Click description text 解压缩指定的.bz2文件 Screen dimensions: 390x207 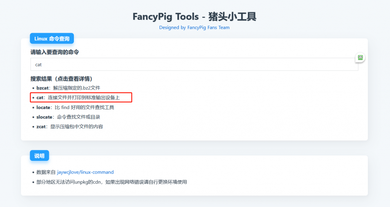pyautogui.click(x=77, y=88)
